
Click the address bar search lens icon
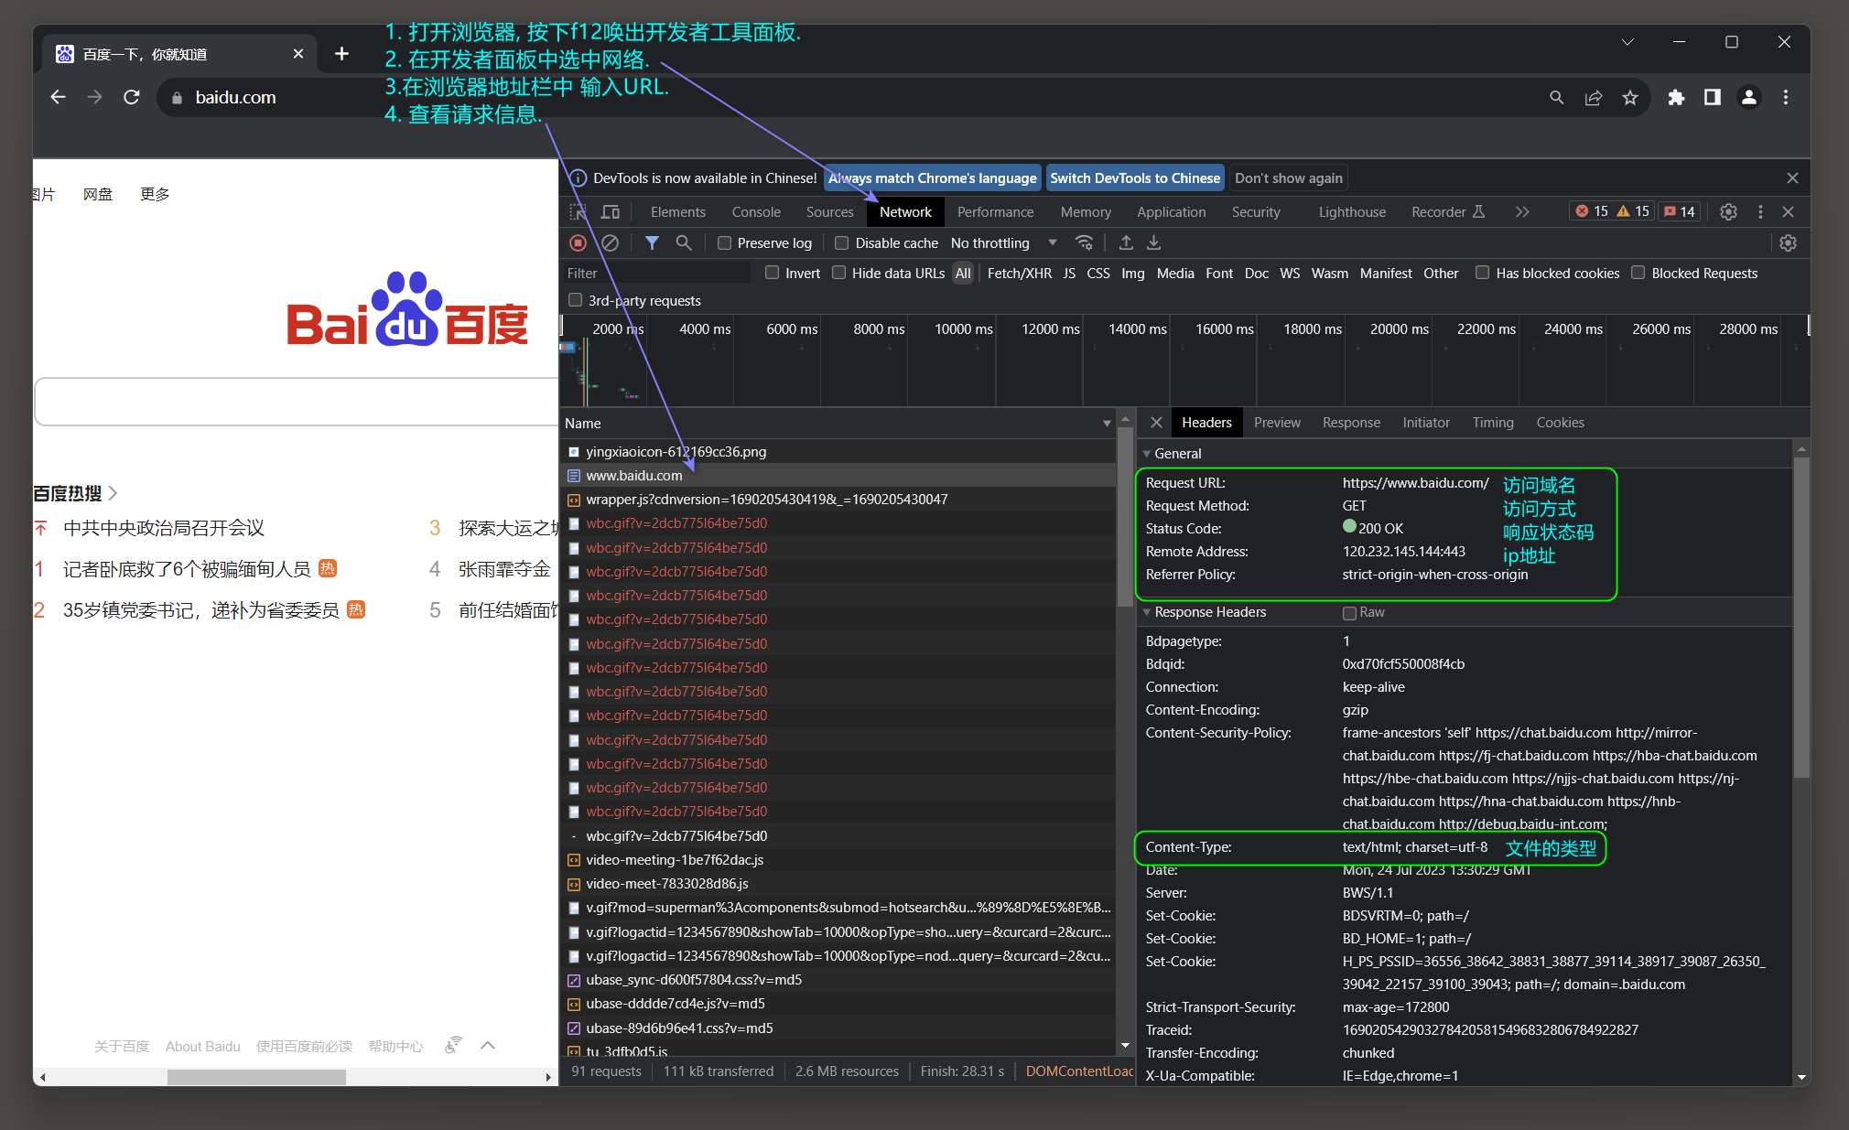(1556, 97)
